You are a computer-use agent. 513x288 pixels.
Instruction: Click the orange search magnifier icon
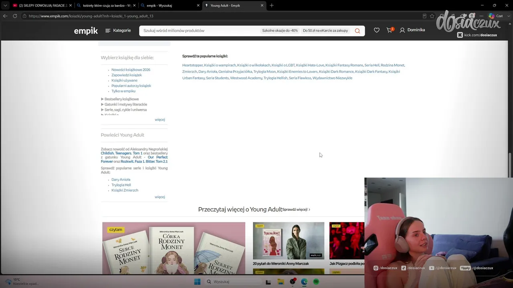357,31
